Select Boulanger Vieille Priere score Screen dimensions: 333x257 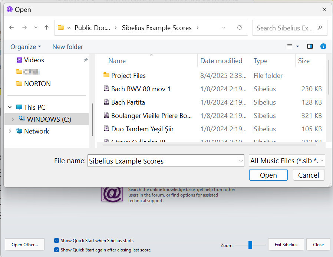pyautogui.click(x=151, y=116)
